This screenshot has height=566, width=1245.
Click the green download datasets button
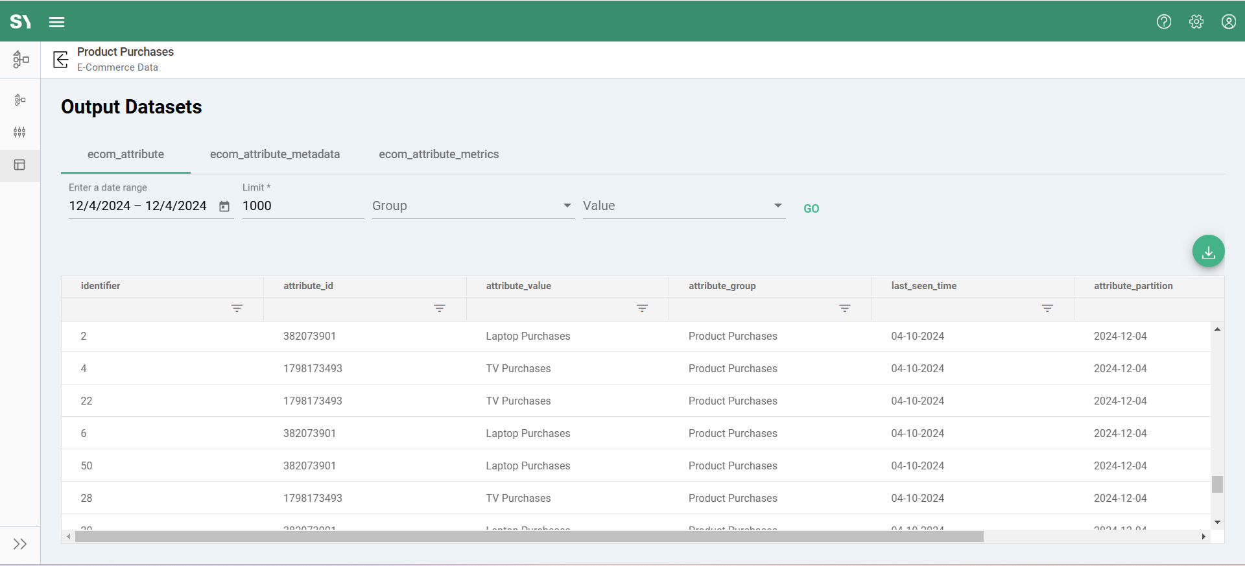[x=1208, y=252]
